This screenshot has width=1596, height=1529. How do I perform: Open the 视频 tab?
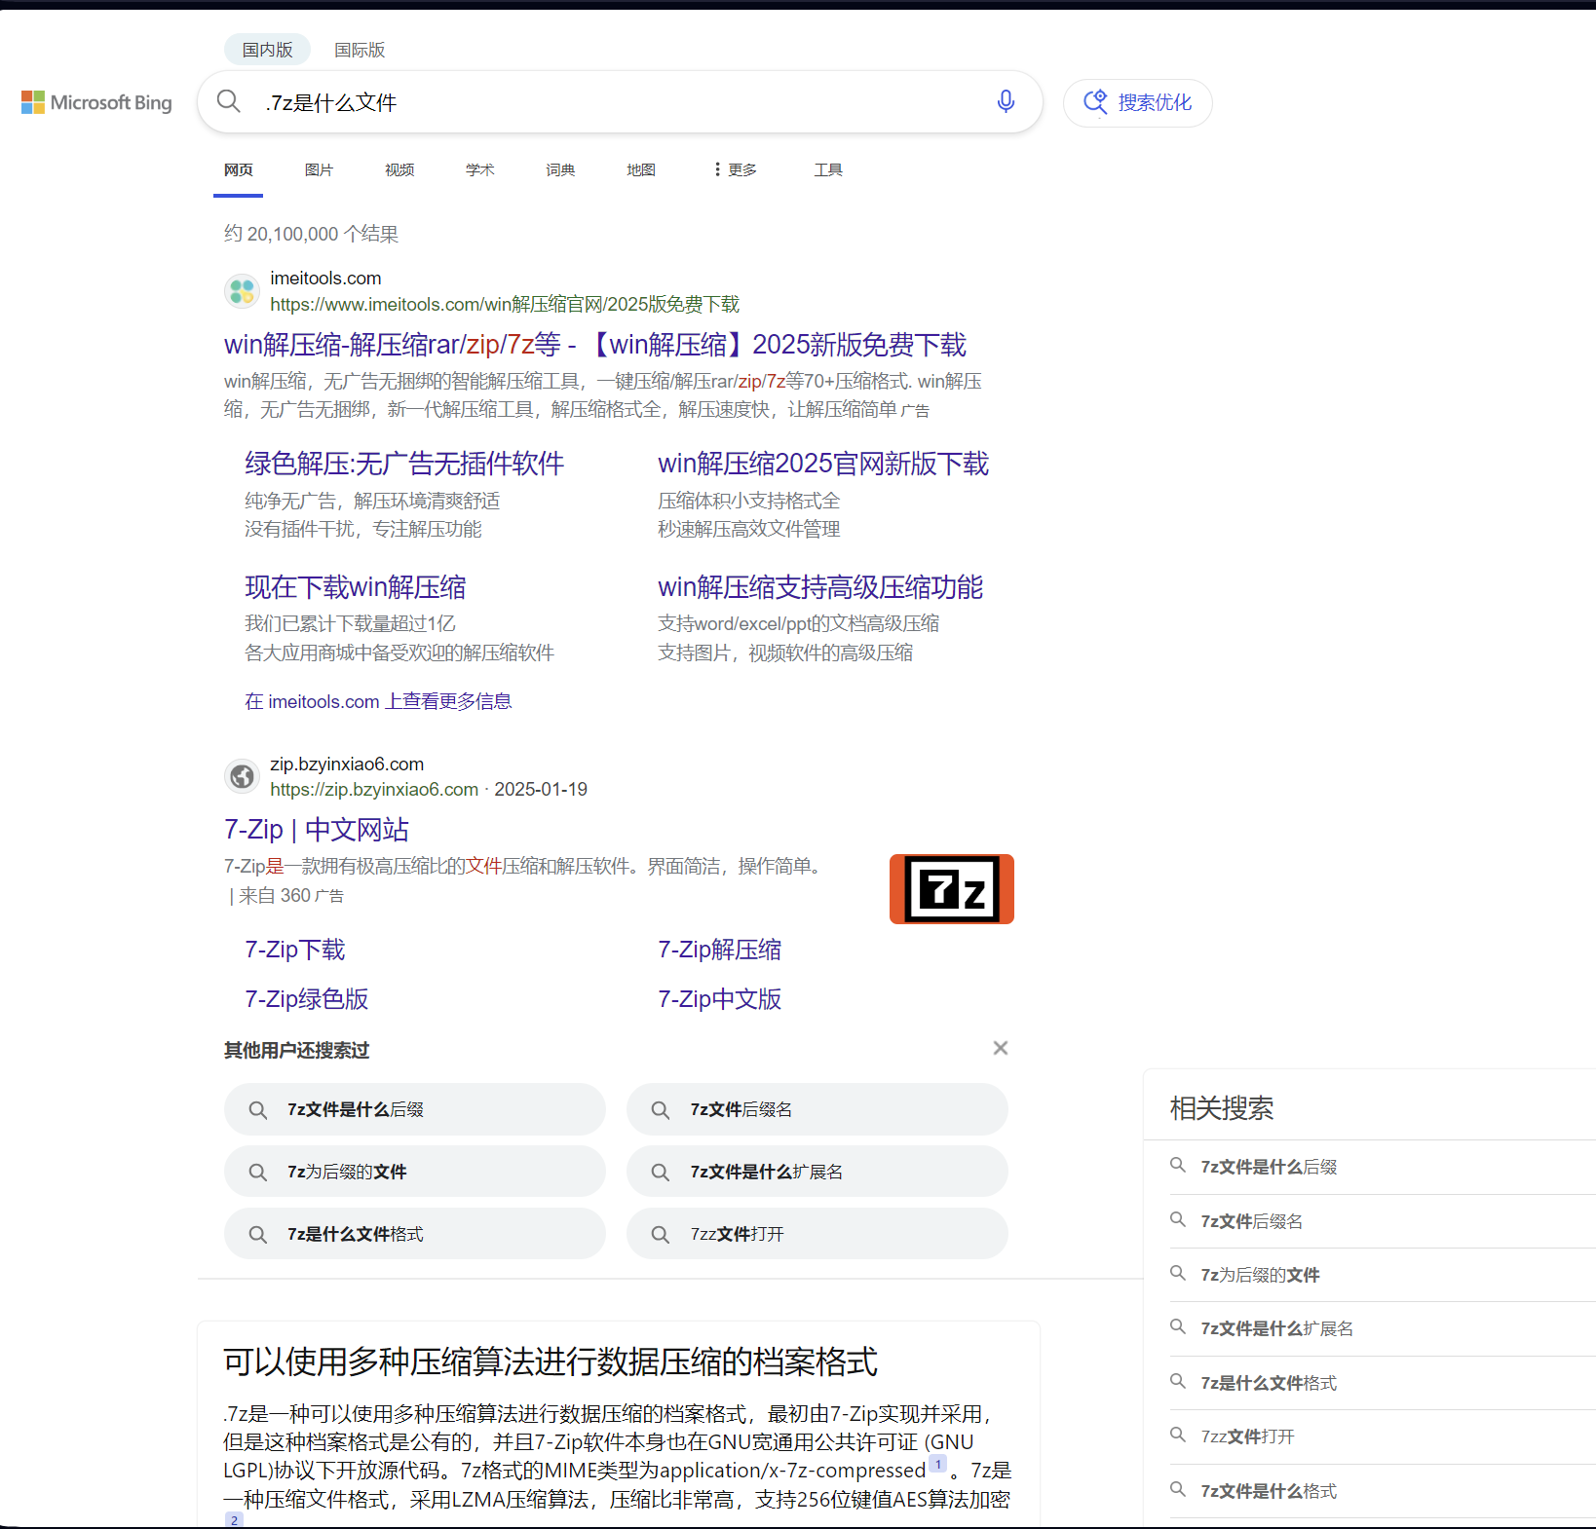[x=399, y=168]
